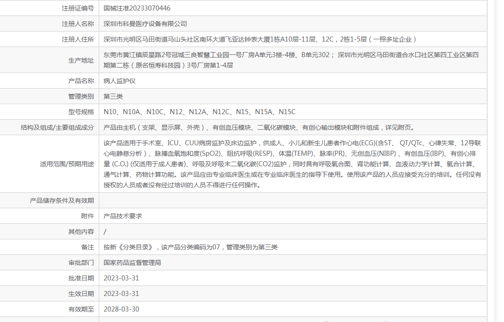This screenshot has width=504, height=322.
Task: Open the 产品技术要求 attachment entry
Action: point(123,216)
